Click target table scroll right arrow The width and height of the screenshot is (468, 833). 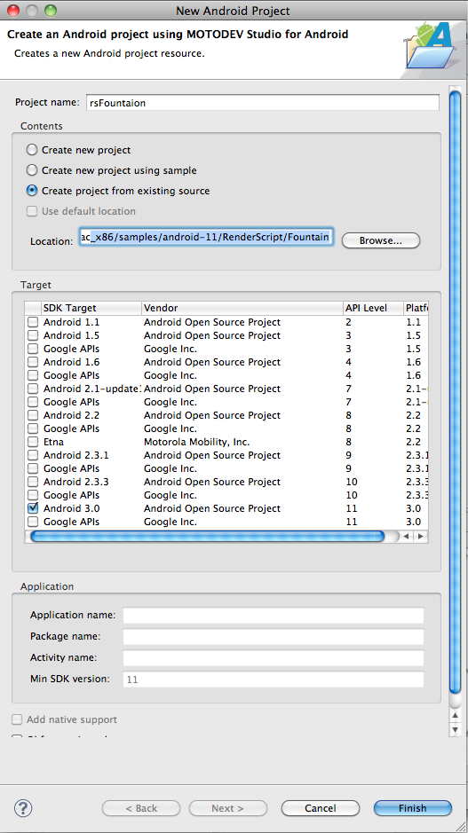(421, 536)
